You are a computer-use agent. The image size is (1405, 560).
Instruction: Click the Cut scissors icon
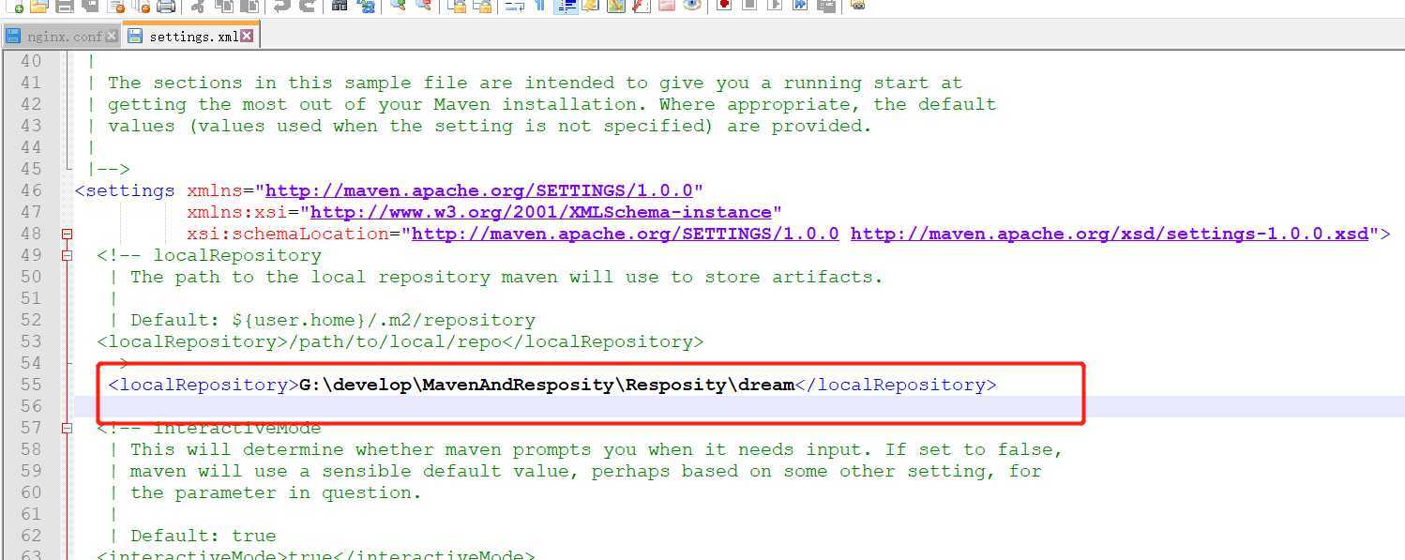[x=198, y=6]
